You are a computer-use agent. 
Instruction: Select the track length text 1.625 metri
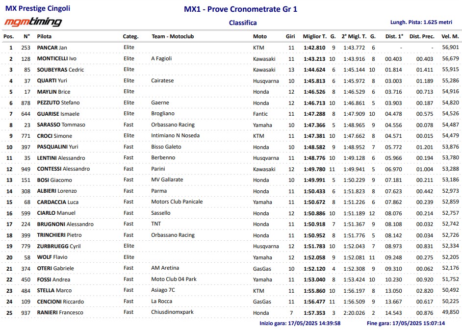[x=437, y=22]
